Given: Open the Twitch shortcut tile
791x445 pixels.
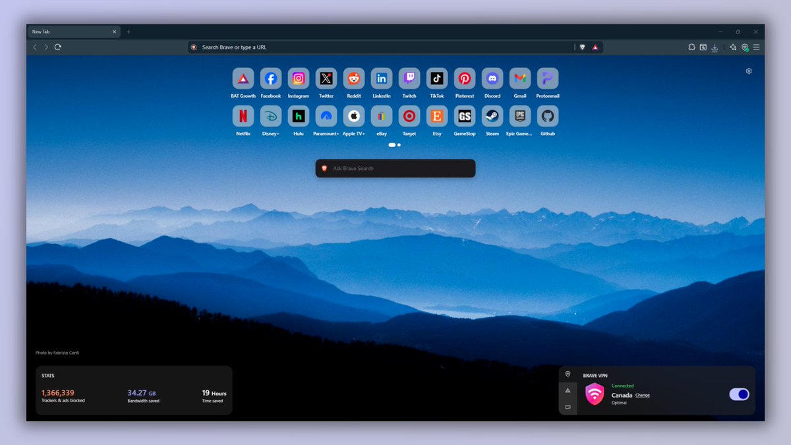Looking at the screenshot, I should [x=409, y=78].
